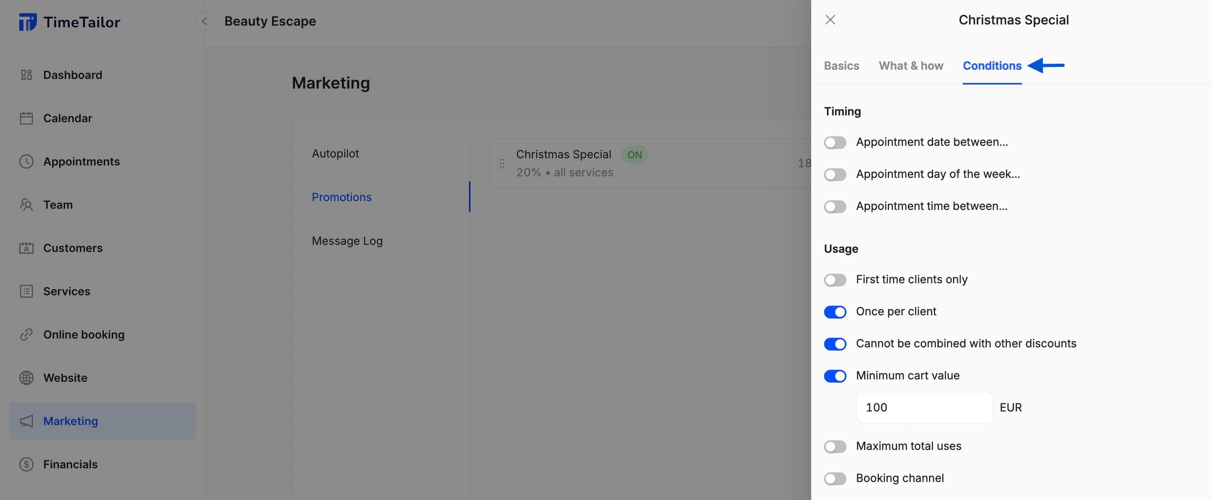Turn on First time clients only

point(835,280)
